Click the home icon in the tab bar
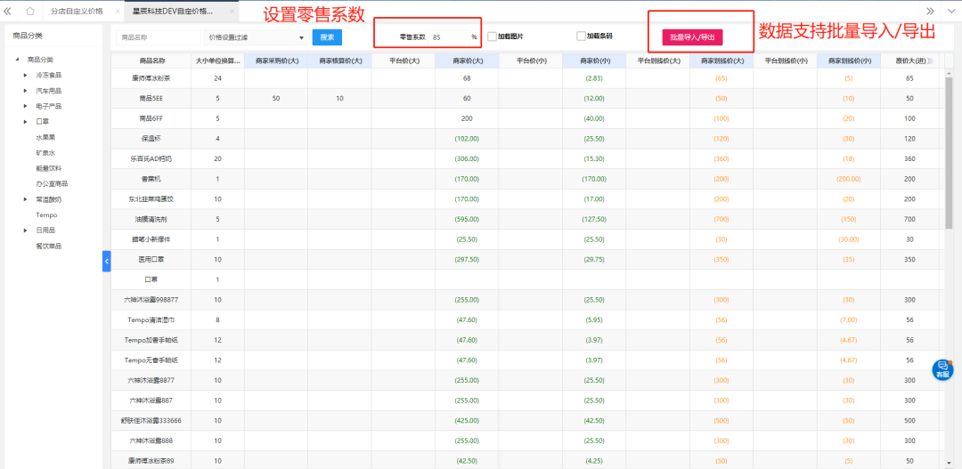Image resolution: width=962 pixels, height=469 pixels. pyautogui.click(x=30, y=11)
